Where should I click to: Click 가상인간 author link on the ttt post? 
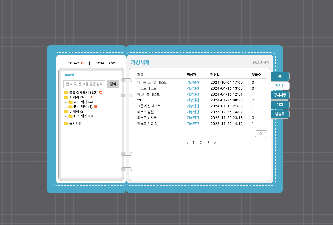(x=193, y=100)
